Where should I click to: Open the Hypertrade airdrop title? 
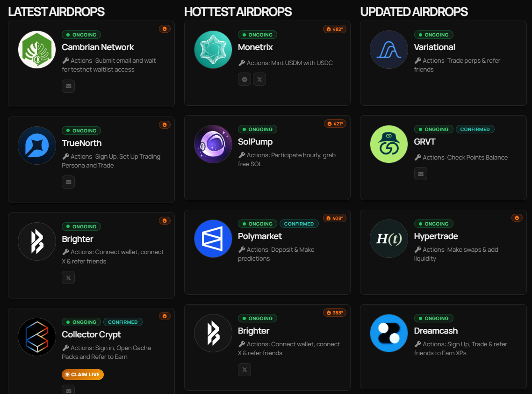pos(436,236)
